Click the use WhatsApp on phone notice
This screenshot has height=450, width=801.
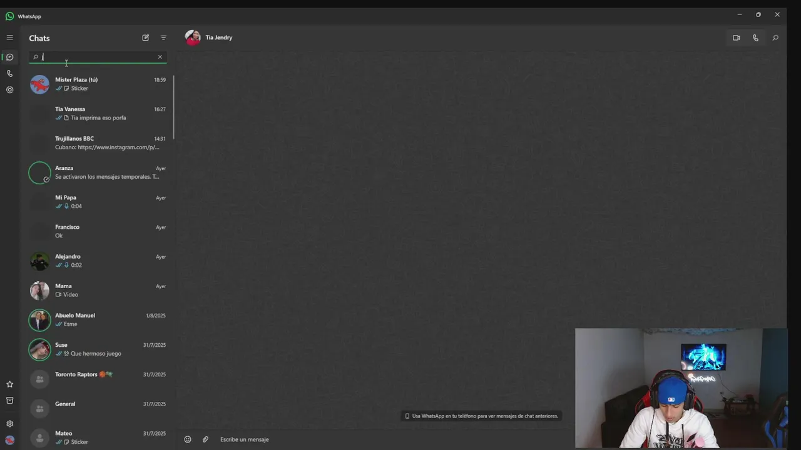point(481,416)
